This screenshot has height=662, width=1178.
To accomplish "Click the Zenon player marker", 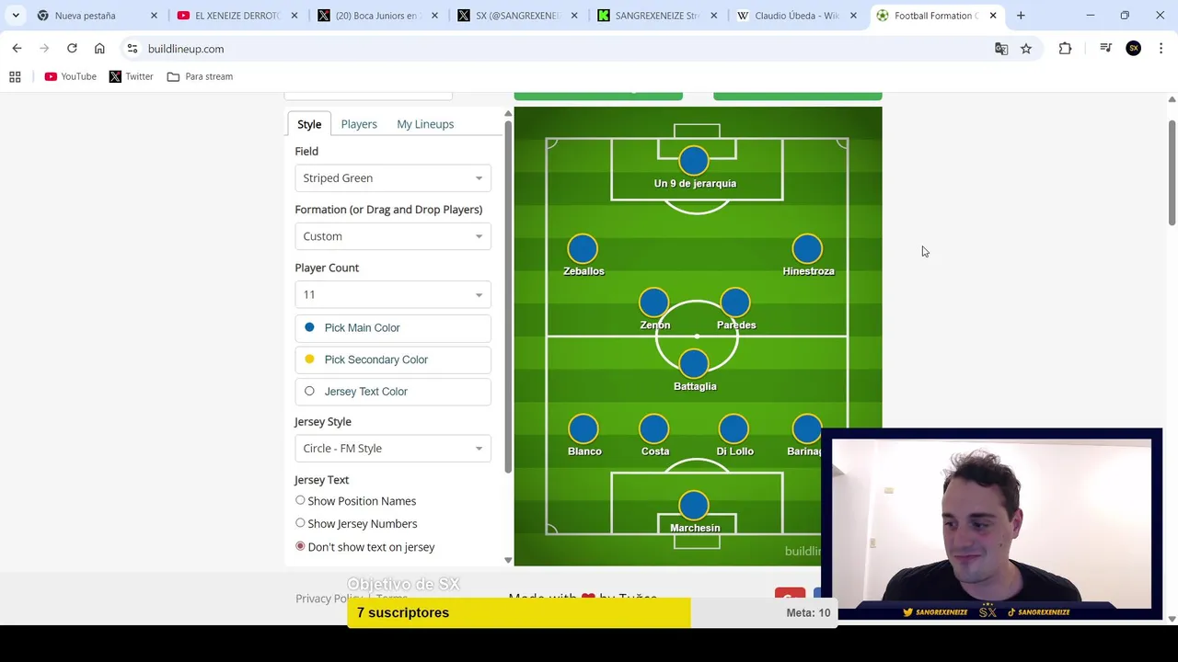I will point(653,302).
